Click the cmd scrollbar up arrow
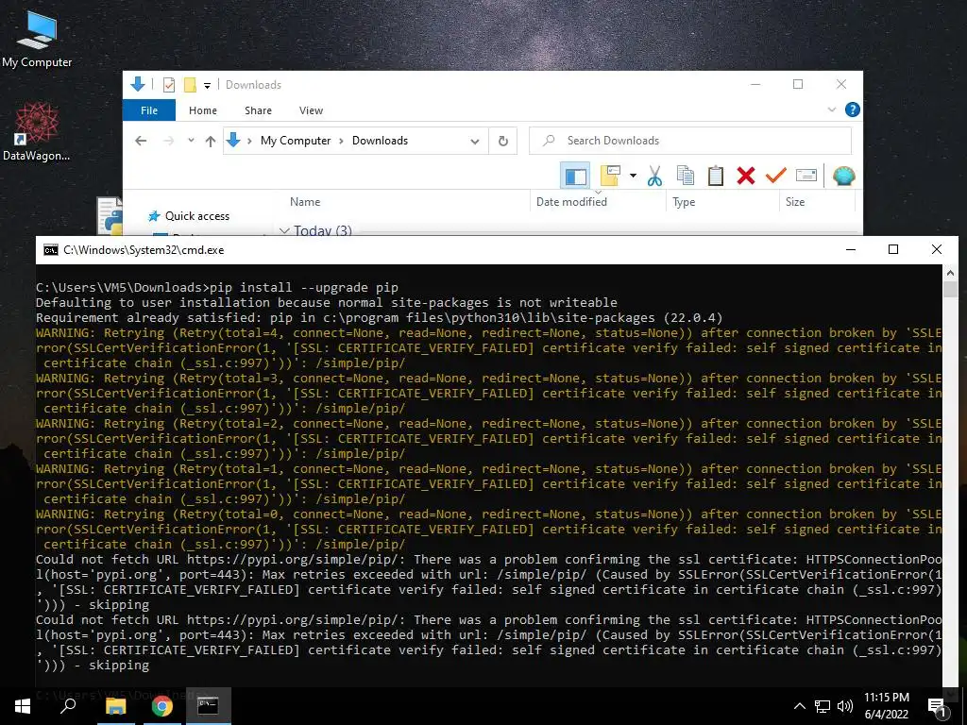967x725 pixels. tap(950, 273)
